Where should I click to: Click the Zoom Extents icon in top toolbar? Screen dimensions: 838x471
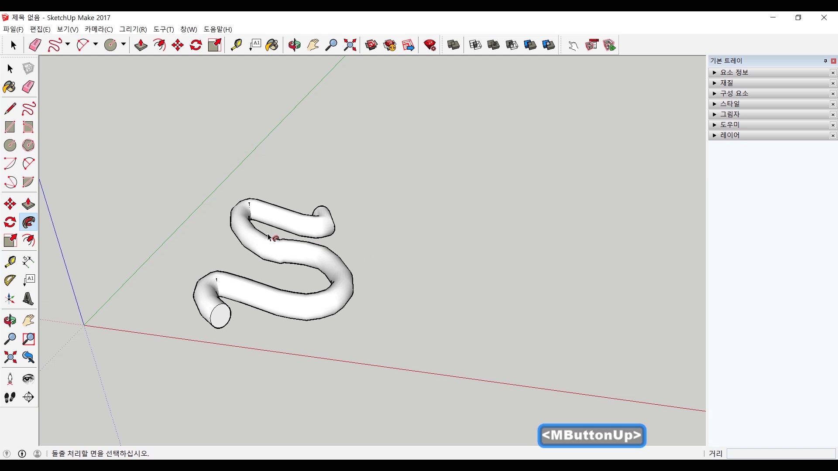(x=350, y=45)
